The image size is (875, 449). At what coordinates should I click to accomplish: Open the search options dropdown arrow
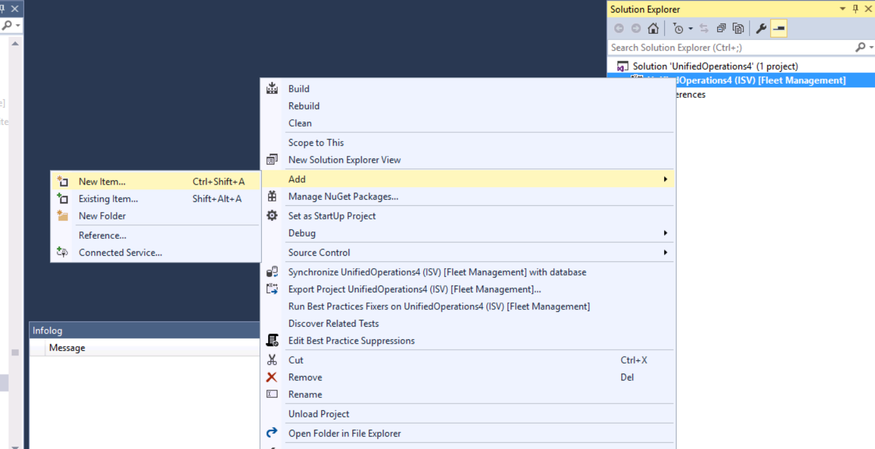pyautogui.click(x=870, y=47)
